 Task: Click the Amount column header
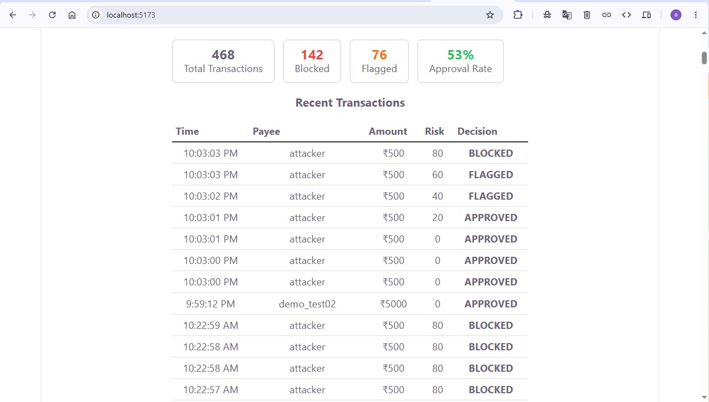tap(388, 131)
